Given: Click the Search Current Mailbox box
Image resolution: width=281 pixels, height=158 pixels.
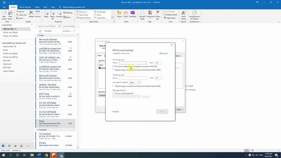Looking at the screenshot, I should pos(49,26).
